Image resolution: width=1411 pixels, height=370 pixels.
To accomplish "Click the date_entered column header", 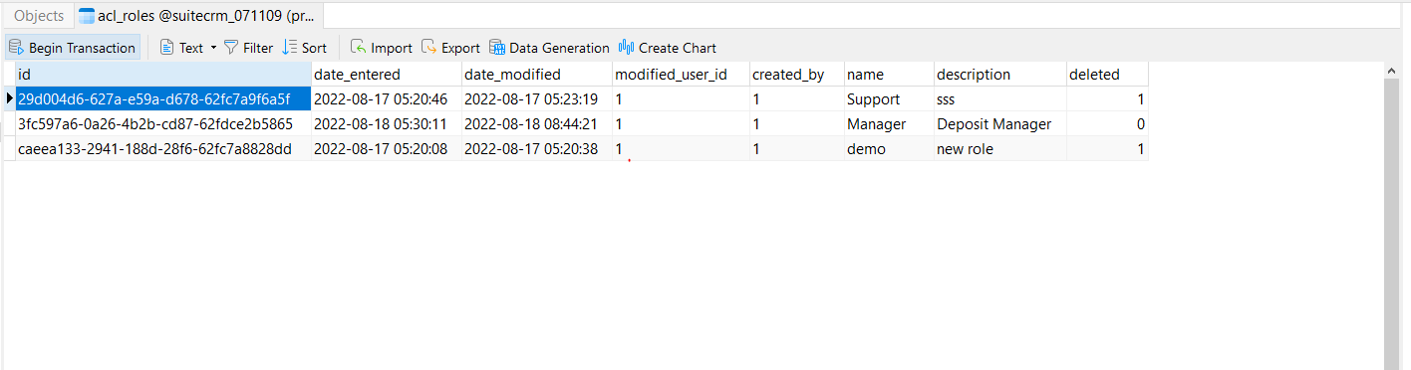I will pos(387,75).
